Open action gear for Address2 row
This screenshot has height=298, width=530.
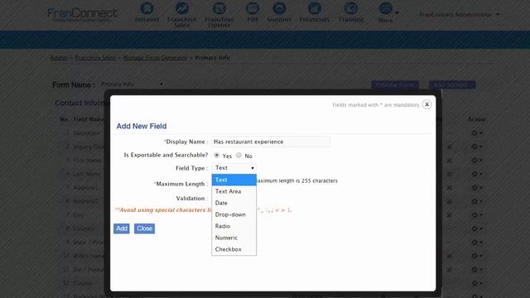tap(477, 201)
